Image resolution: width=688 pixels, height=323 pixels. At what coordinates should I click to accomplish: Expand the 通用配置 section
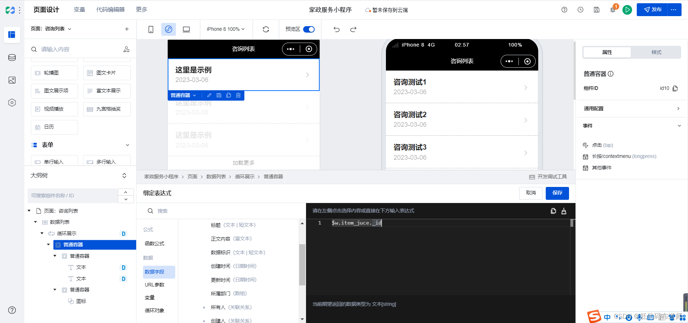632,109
